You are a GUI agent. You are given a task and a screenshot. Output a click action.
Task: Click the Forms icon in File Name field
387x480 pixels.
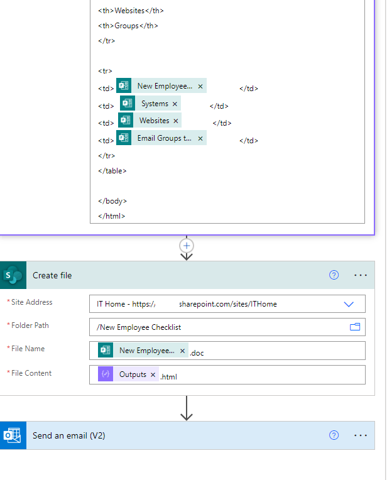tap(106, 350)
